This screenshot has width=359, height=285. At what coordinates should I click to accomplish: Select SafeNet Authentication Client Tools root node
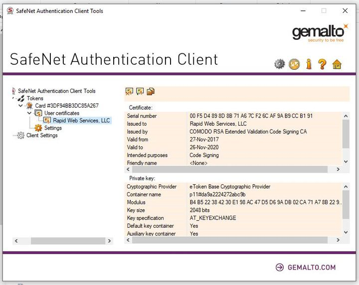[x=56, y=91]
